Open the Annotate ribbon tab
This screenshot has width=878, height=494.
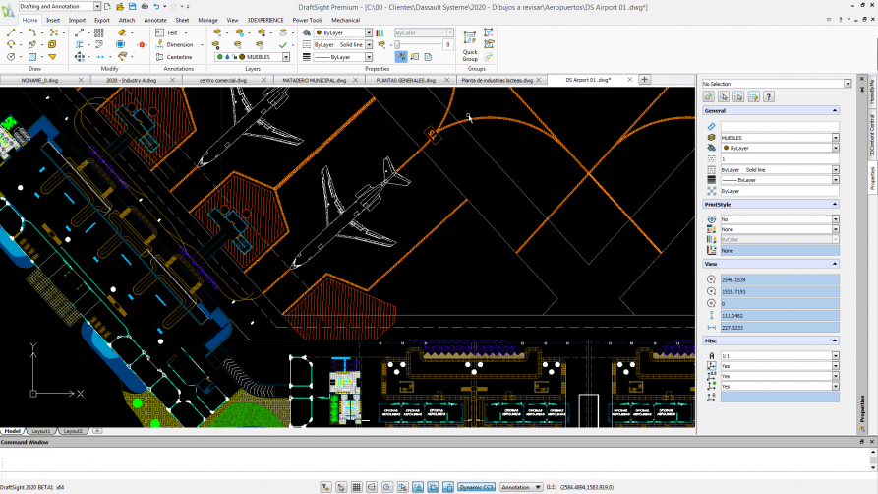(x=155, y=20)
